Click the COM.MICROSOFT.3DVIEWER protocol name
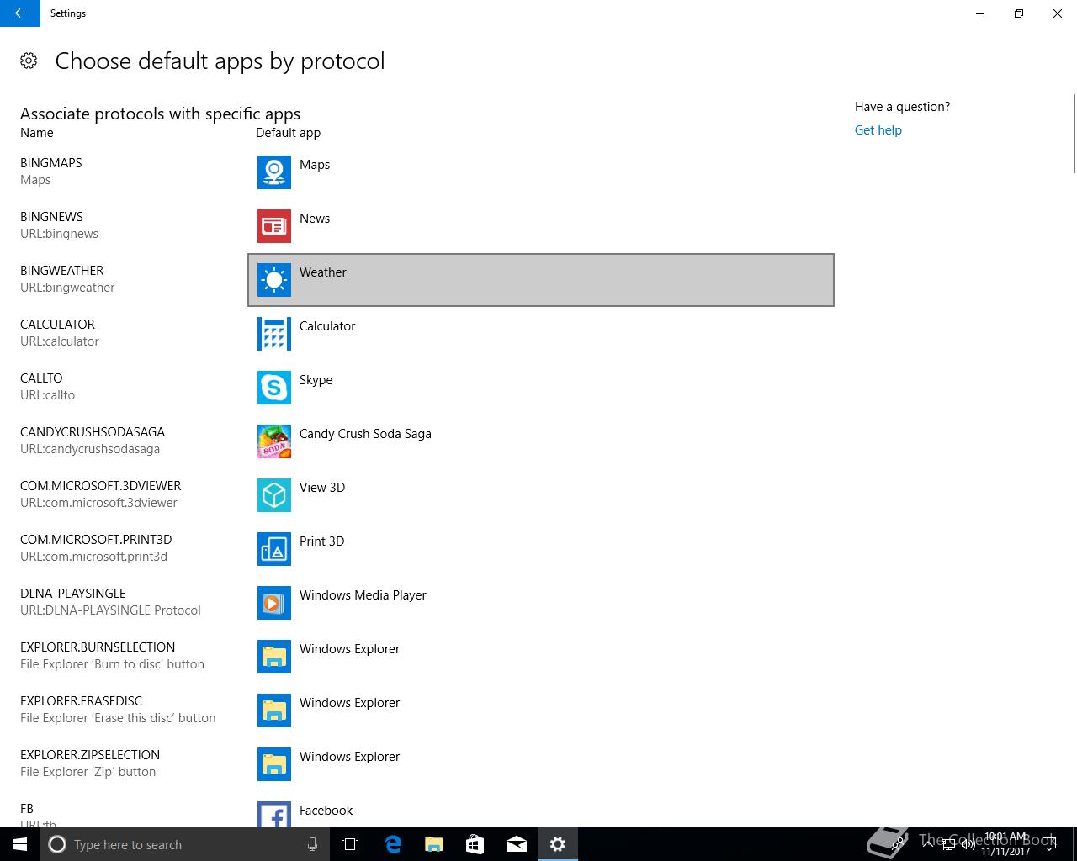Image resolution: width=1077 pixels, height=861 pixels. (101, 486)
